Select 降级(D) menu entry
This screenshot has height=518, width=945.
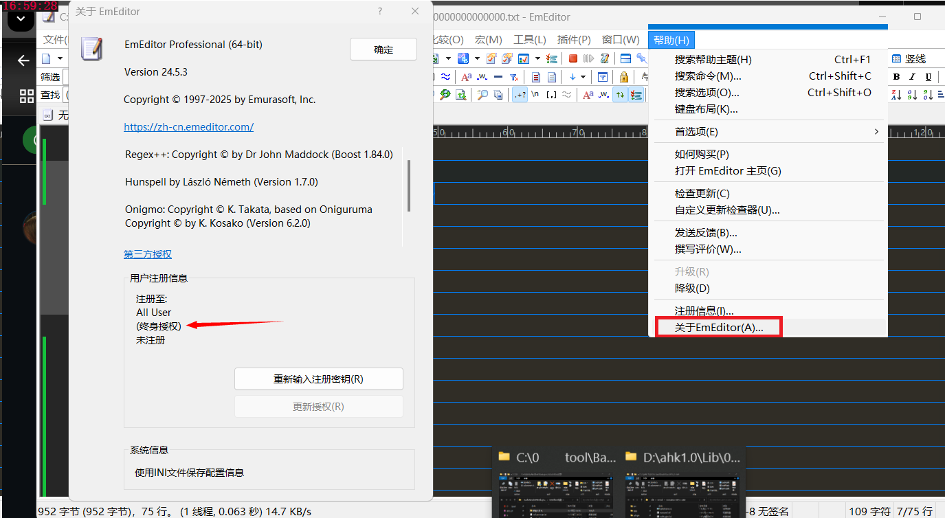tap(768, 289)
